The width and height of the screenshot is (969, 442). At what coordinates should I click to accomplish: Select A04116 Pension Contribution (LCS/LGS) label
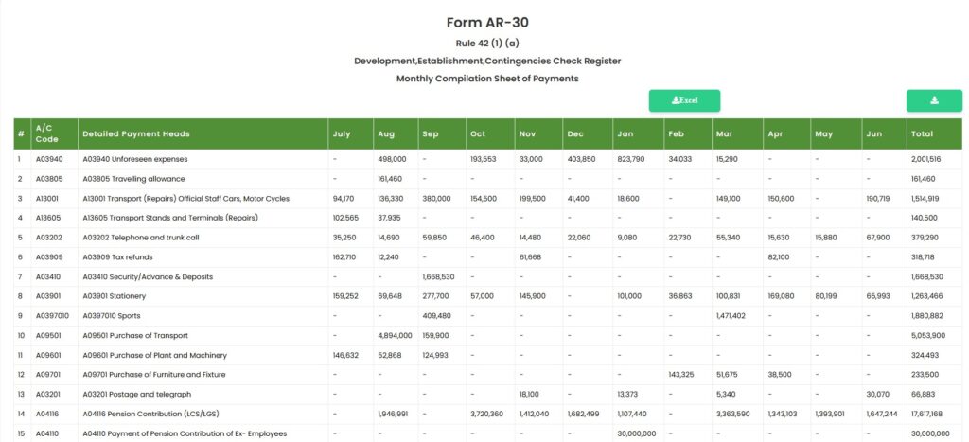[152, 415]
